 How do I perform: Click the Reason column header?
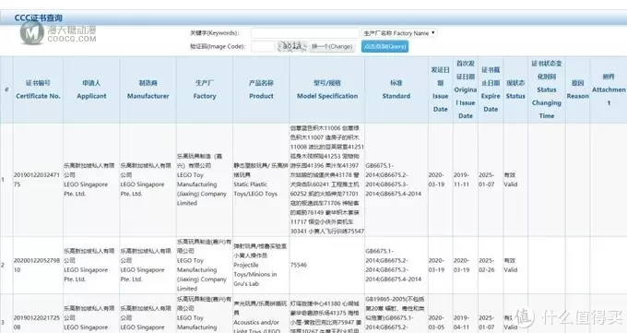point(577,89)
